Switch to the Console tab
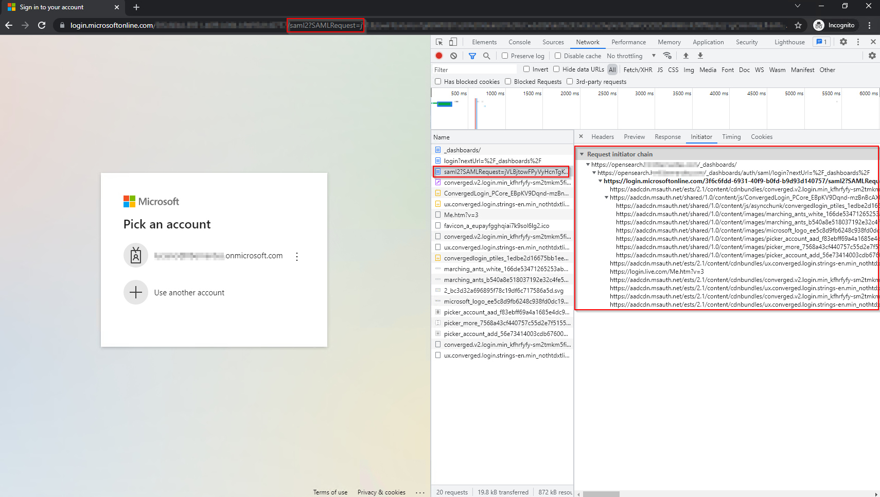This screenshot has height=497, width=880. [520, 42]
